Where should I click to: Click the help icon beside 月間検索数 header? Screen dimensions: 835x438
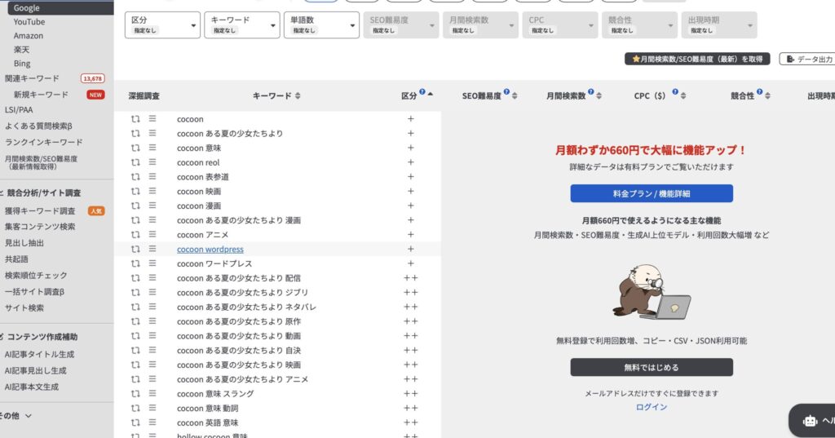pyautogui.click(x=590, y=91)
